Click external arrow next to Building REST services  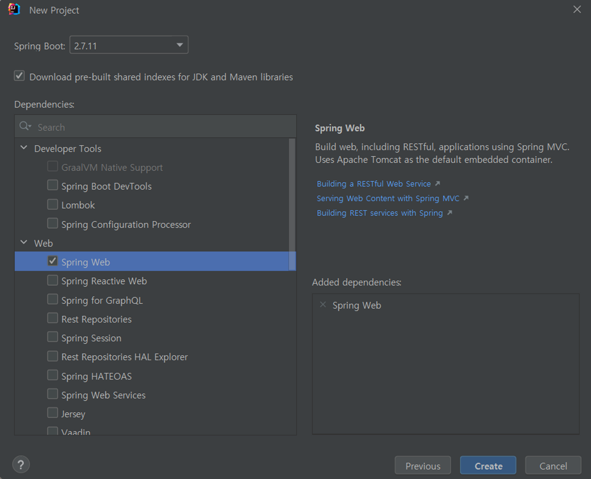tap(450, 213)
